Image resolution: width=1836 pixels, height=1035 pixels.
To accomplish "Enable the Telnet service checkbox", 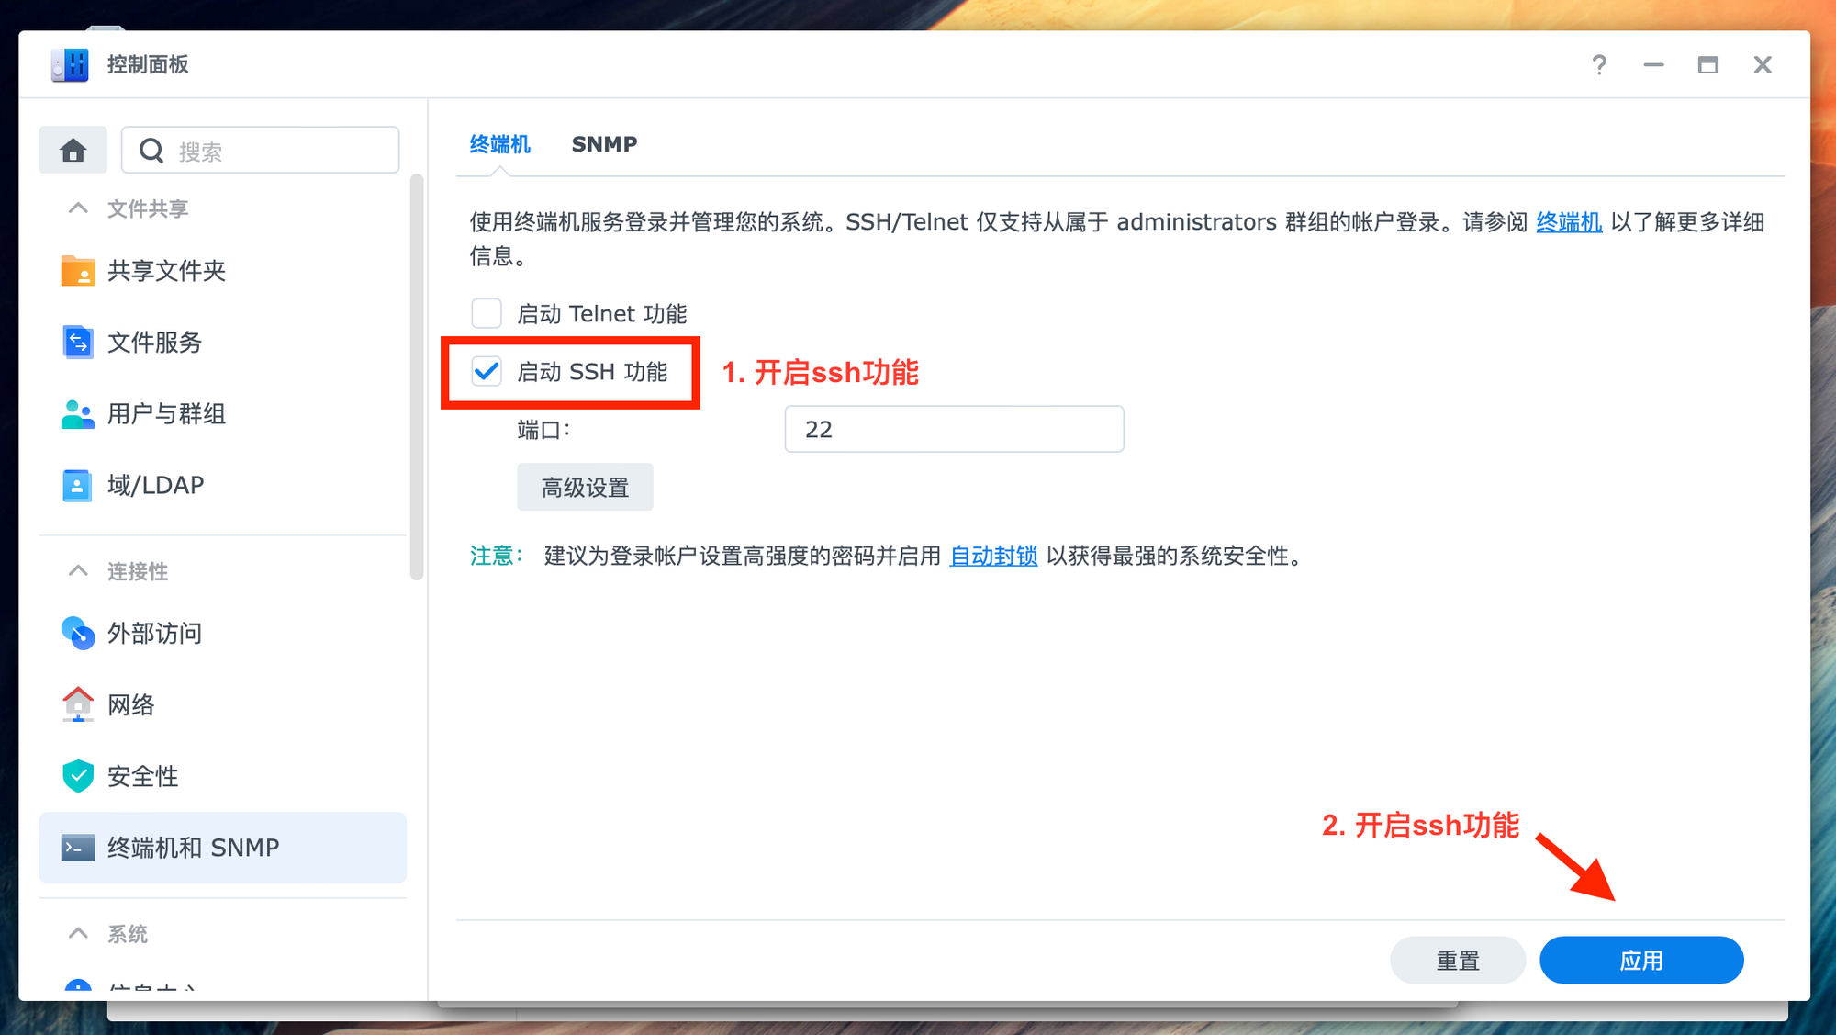I will pos(487,313).
